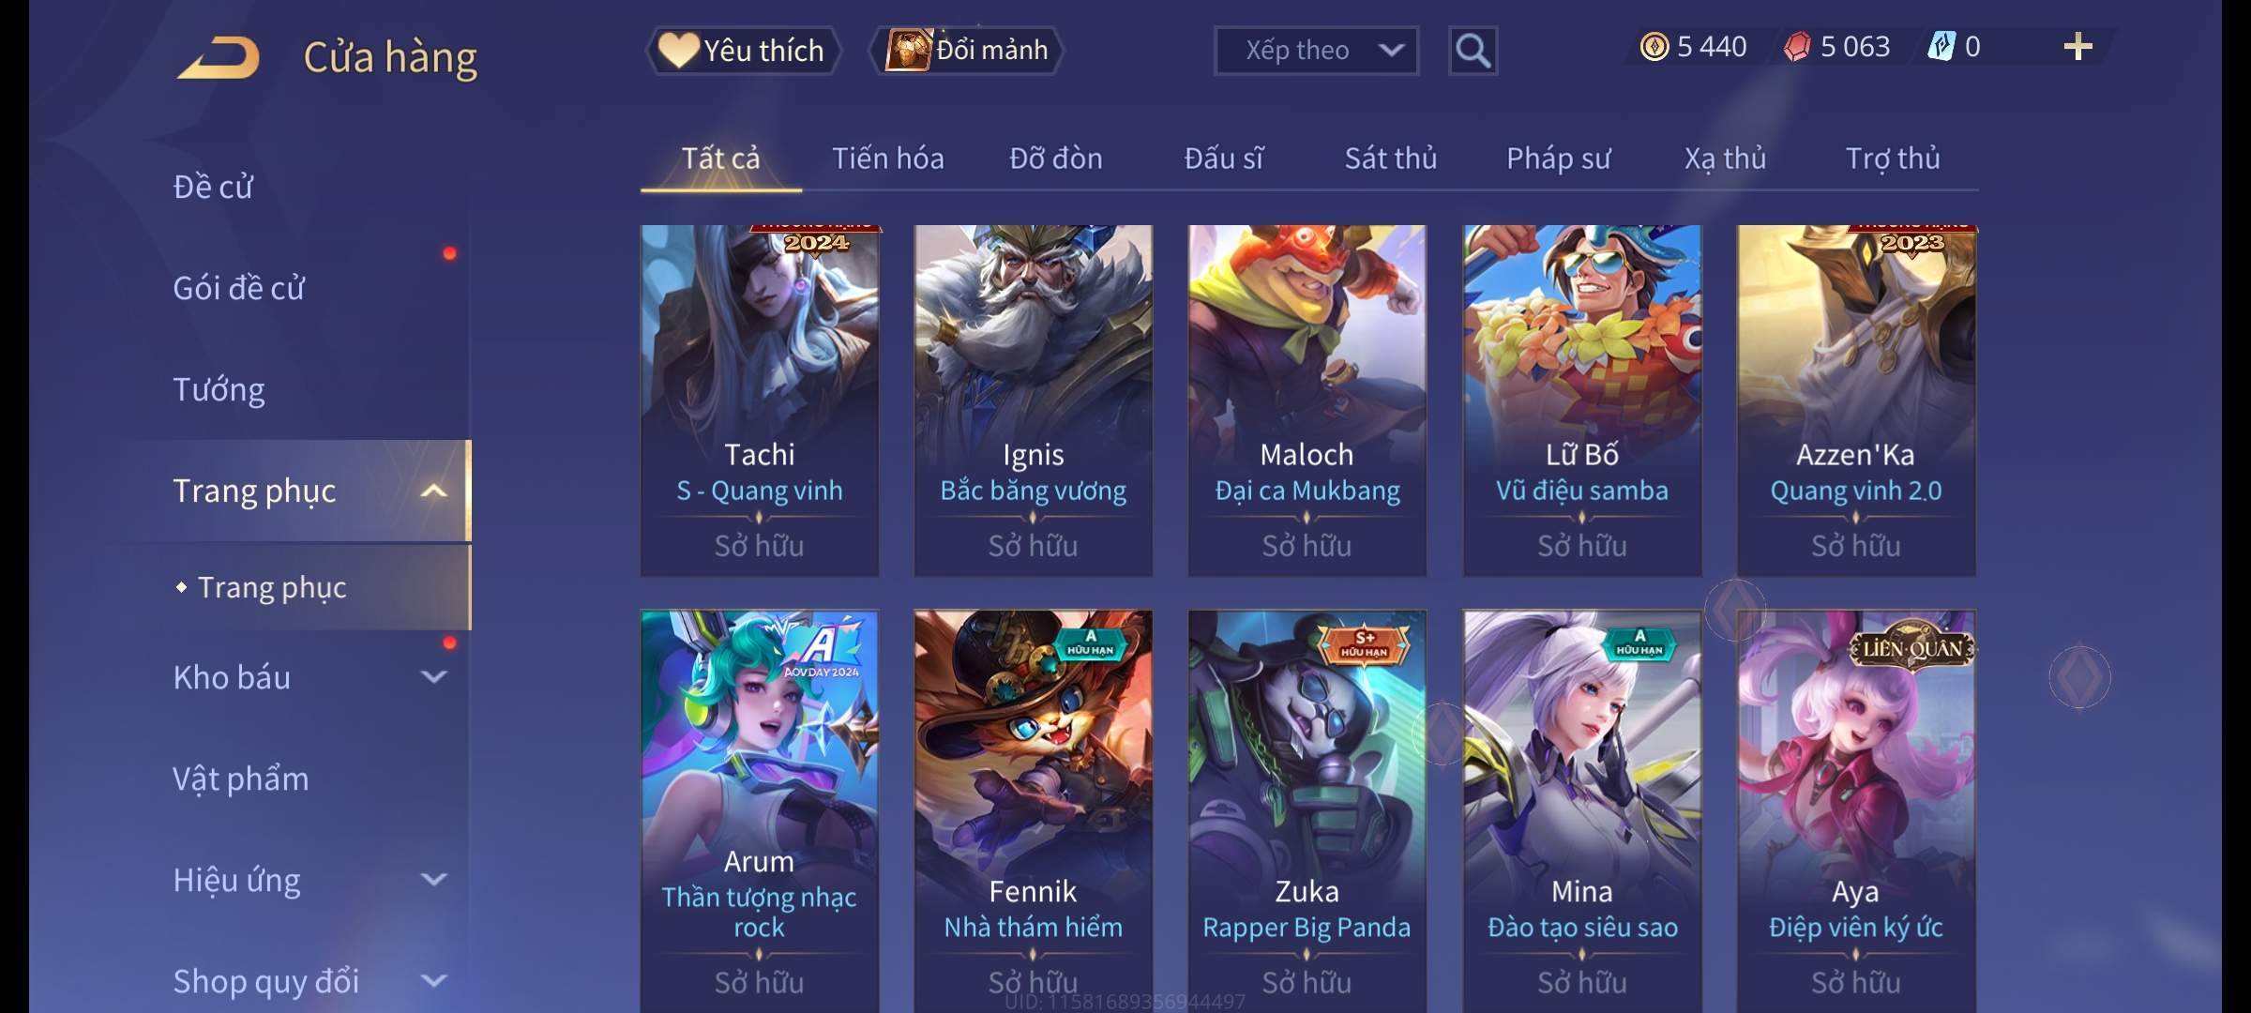Select the Sát thủ tab

(1391, 159)
